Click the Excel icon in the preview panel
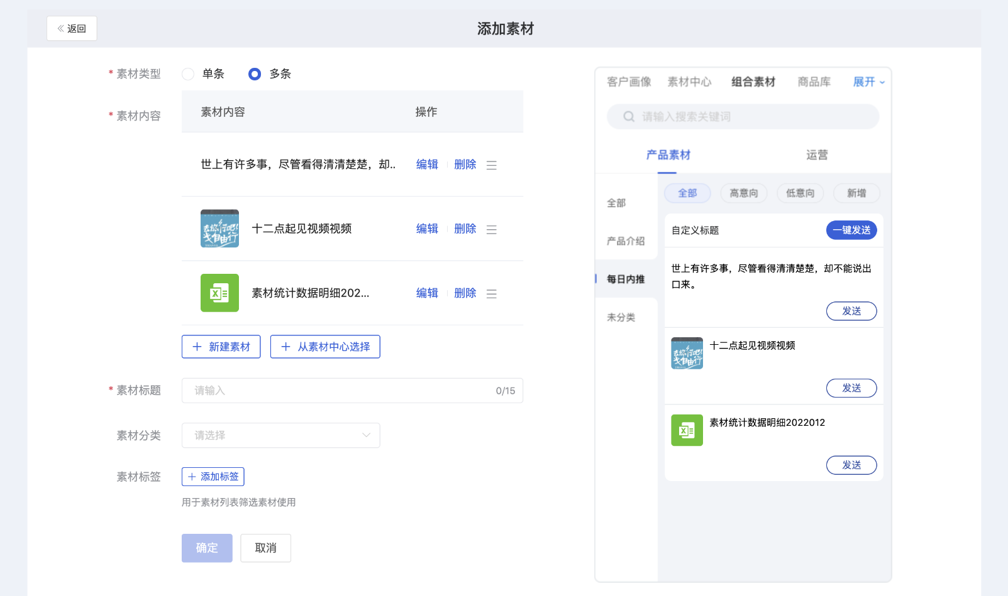The image size is (1008, 596). 687,430
